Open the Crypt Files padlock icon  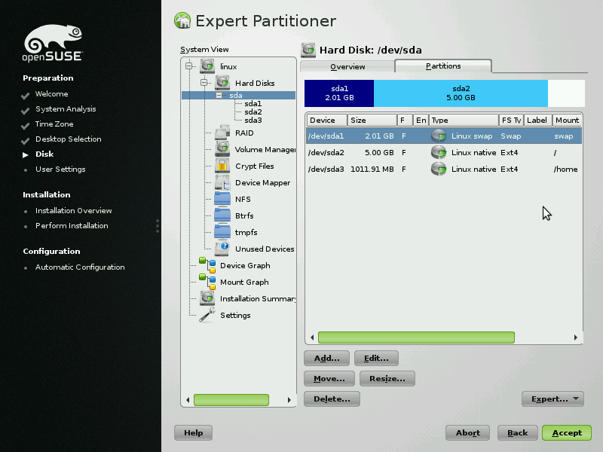tap(222, 166)
